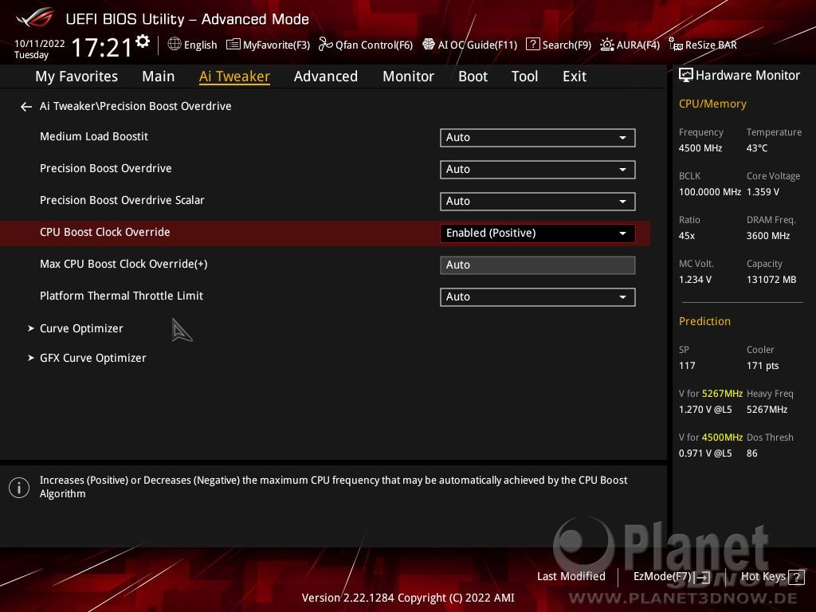Click Max CPU Boost Clock Override input field
Screen dimensions: 816x612
(x=538, y=265)
